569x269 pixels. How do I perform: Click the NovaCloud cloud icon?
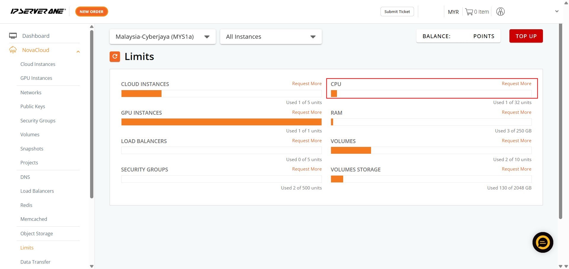tap(13, 50)
